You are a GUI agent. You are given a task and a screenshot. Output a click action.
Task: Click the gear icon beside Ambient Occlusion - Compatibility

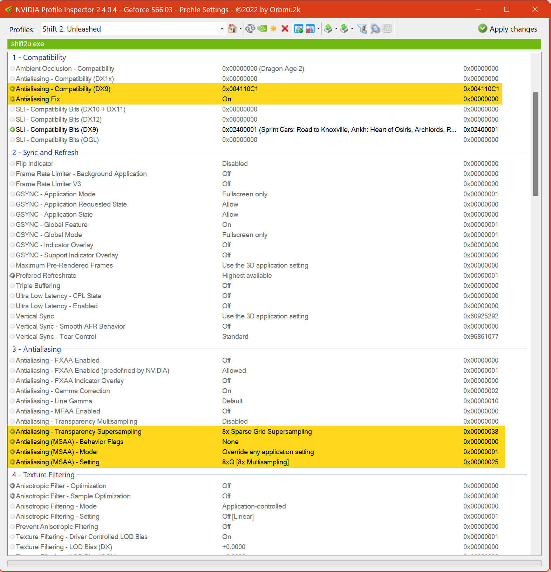click(x=12, y=69)
